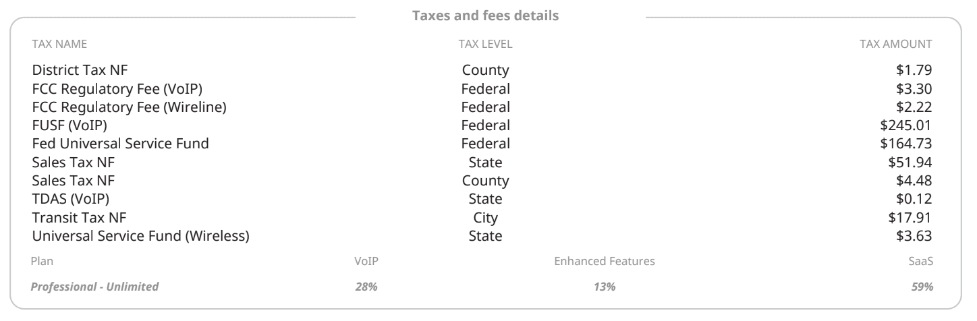The width and height of the screenshot is (977, 321).
Task: Click the Professional - Unlimited plan name
Action: click(95, 287)
